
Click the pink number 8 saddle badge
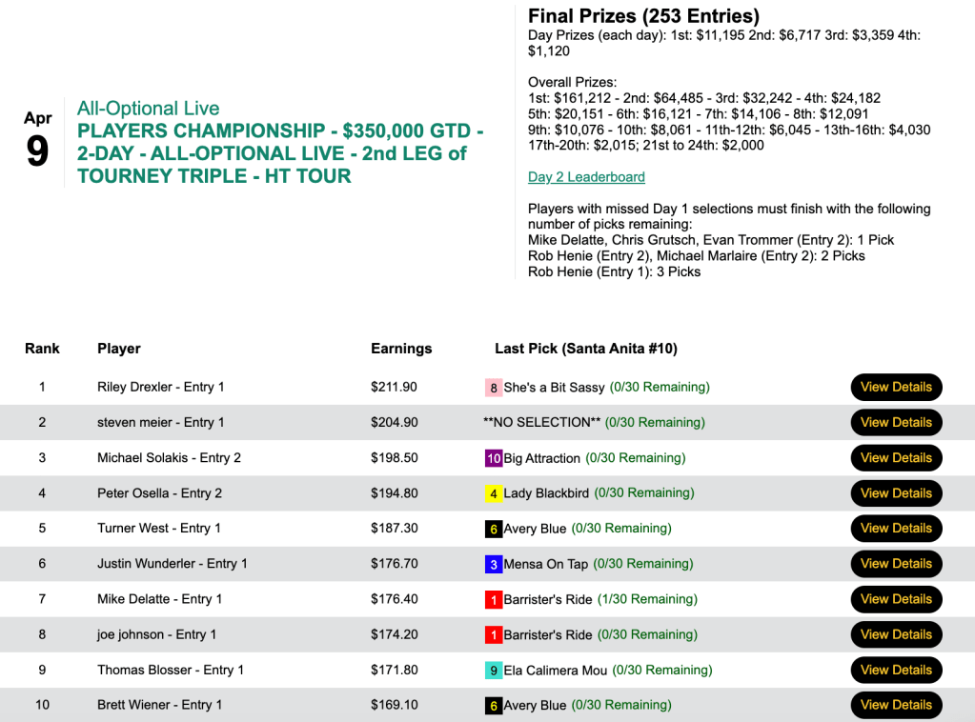[494, 388]
